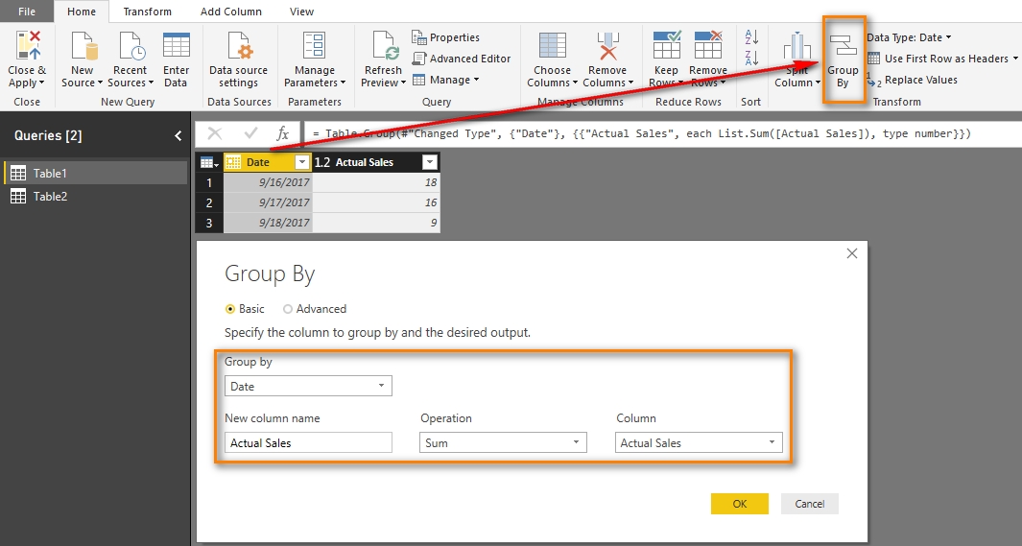This screenshot has width=1022, height=546.
Task: Click the Remove Columns icon
Action: pos(607,46)
